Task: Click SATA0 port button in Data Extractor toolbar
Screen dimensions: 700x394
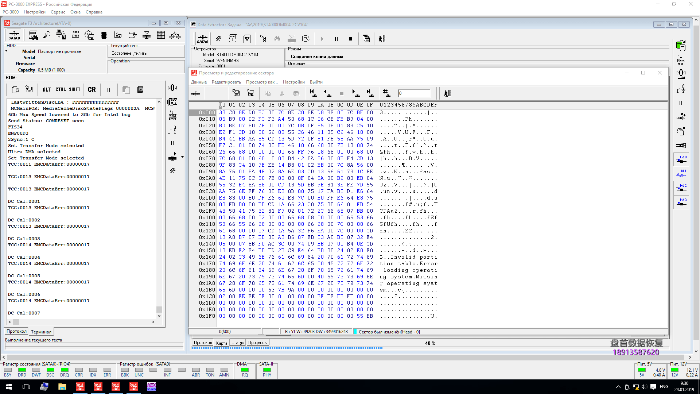Action: point(202,39)
